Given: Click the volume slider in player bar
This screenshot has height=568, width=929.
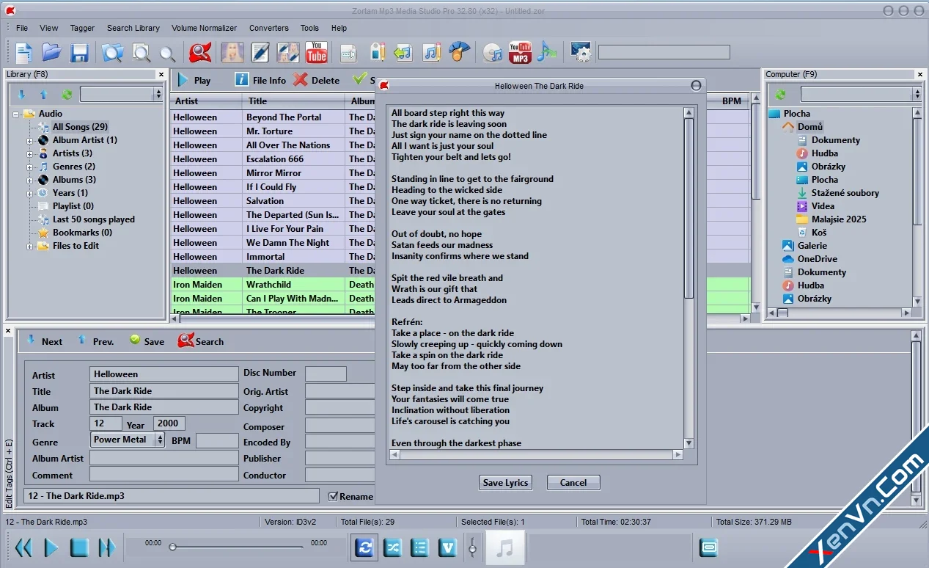Looking at the screenshot, I should click(x=473, y=547).
